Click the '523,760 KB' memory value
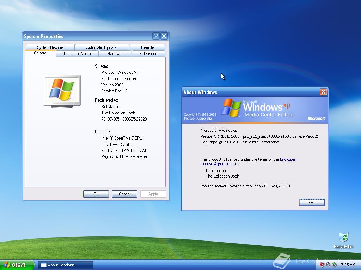Screen dimensions: 361x270 click(x=280, y=186)
